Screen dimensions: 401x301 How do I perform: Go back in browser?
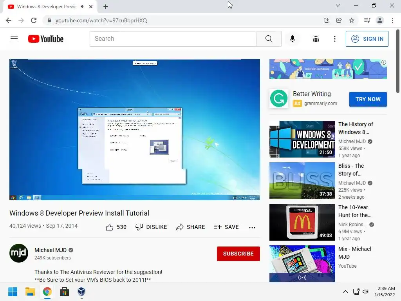(9, 20)
